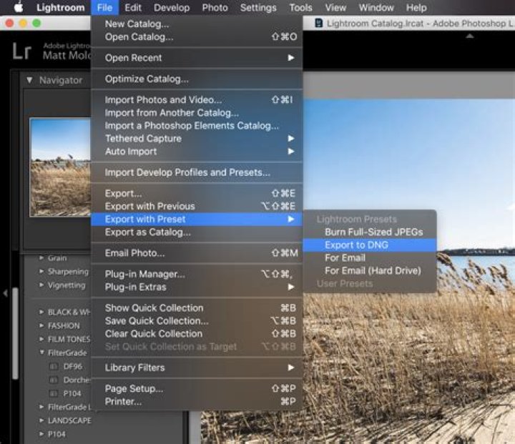Open Plug-in Manager from File menu
515x444 pixels.
tap(144, 274)
